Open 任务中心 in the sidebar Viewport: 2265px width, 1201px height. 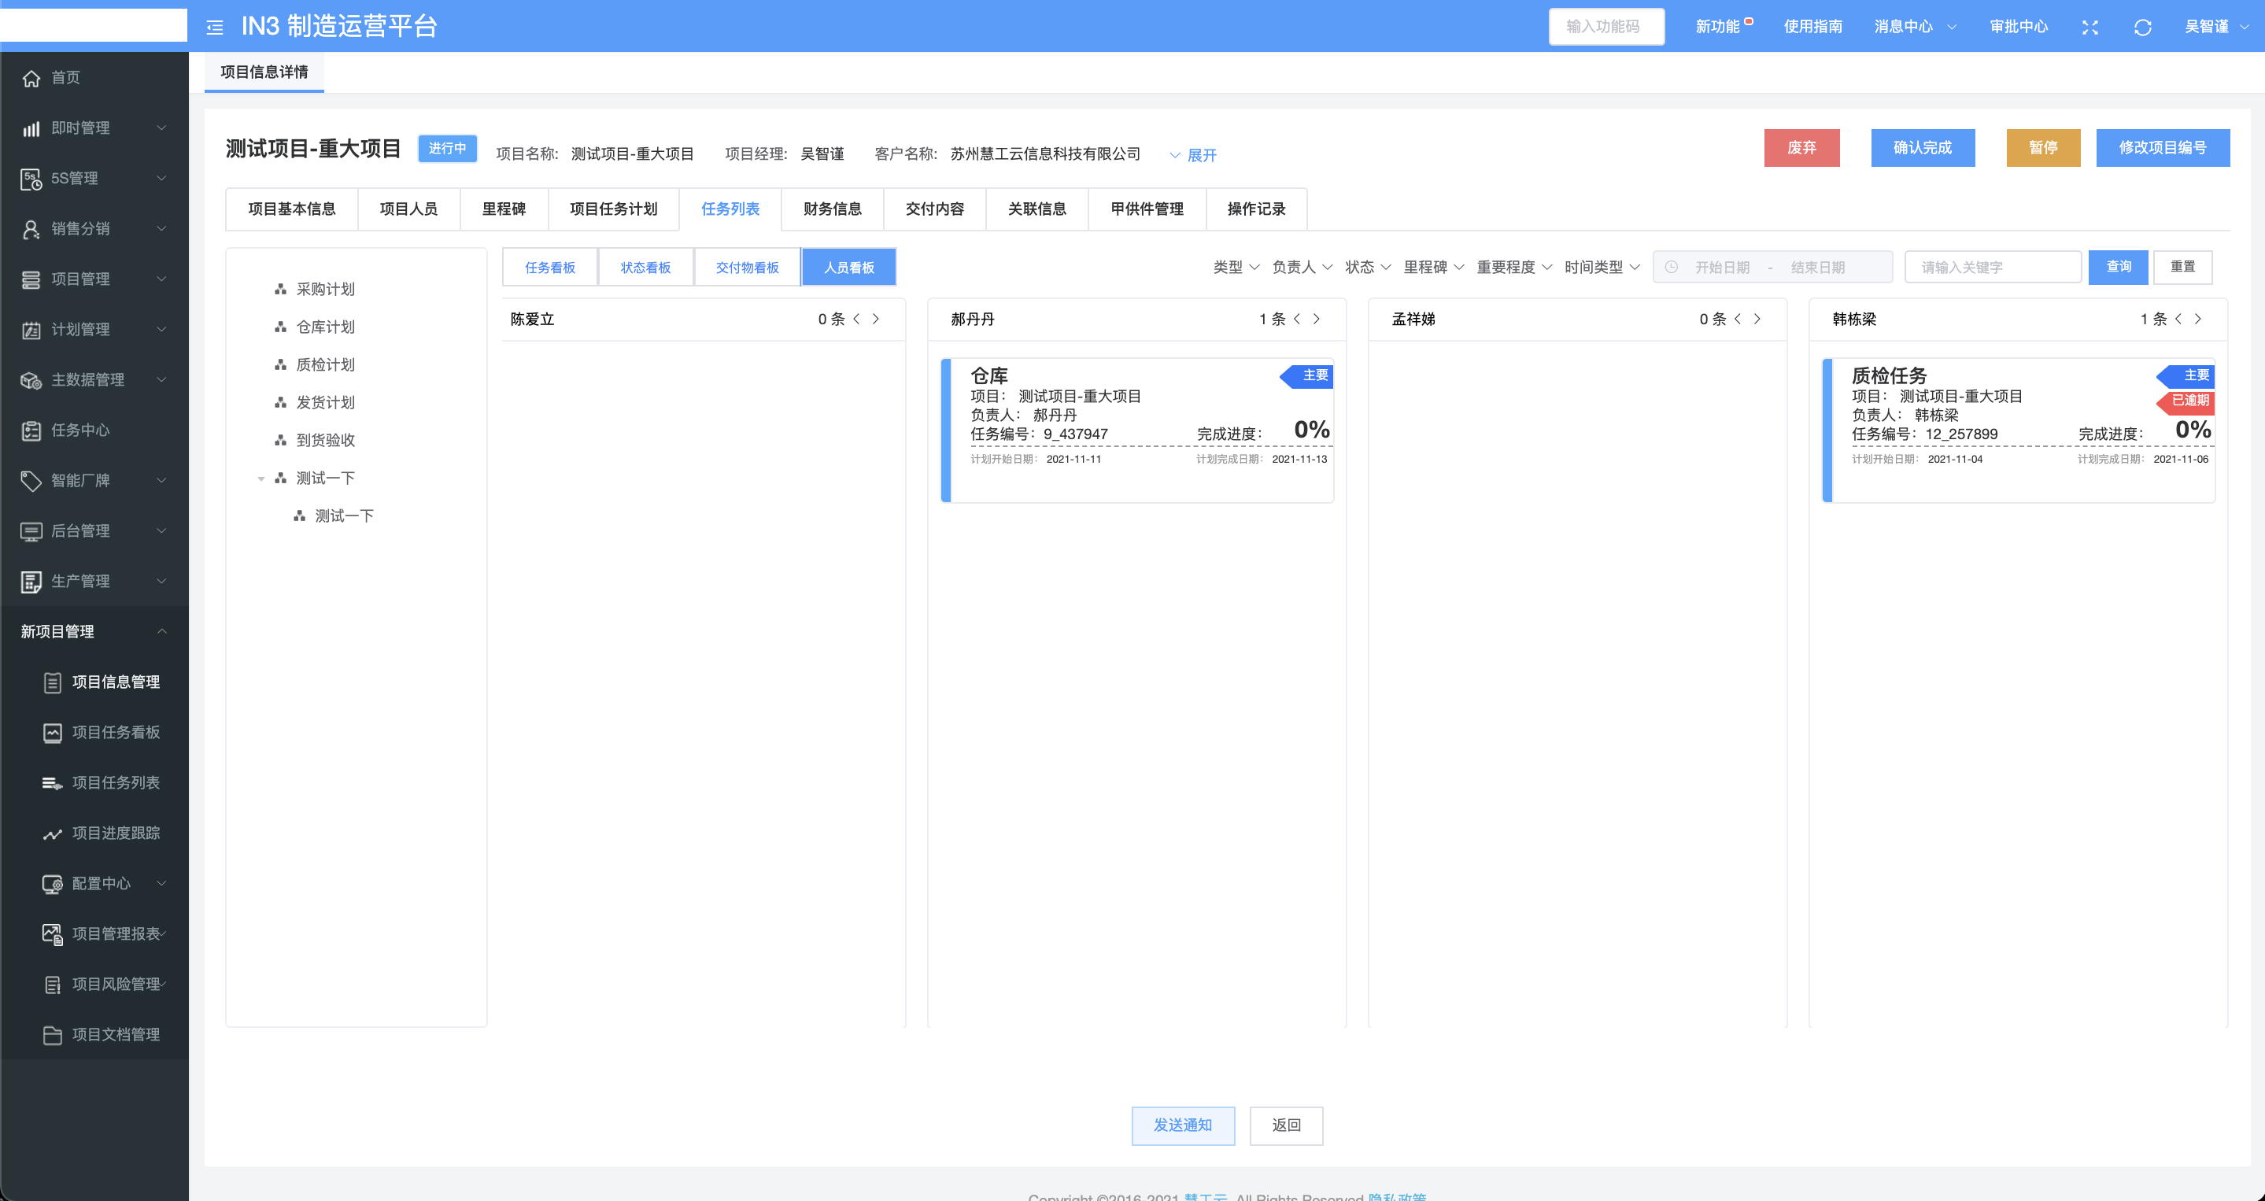pyautogui.click(x=80, y=430)
